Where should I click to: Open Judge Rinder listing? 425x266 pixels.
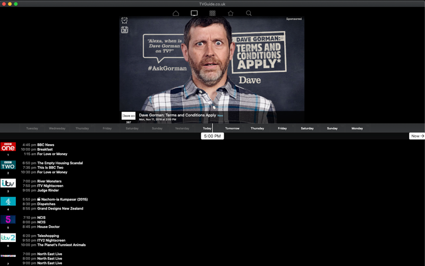coord(48,190)
